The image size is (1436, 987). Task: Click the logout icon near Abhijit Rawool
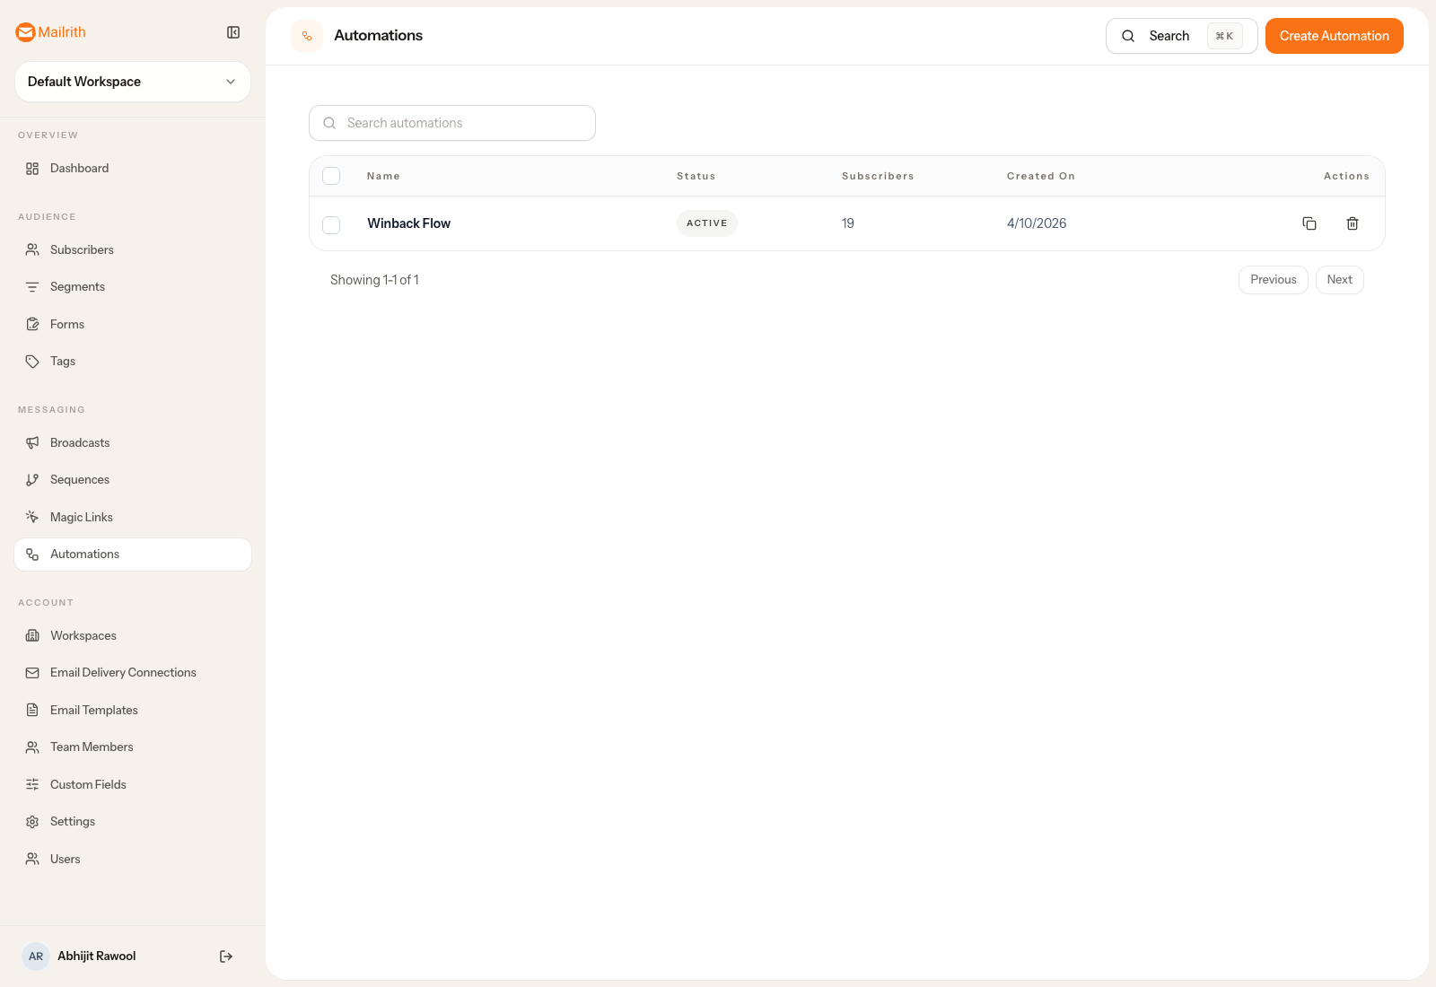click(226, 956)
